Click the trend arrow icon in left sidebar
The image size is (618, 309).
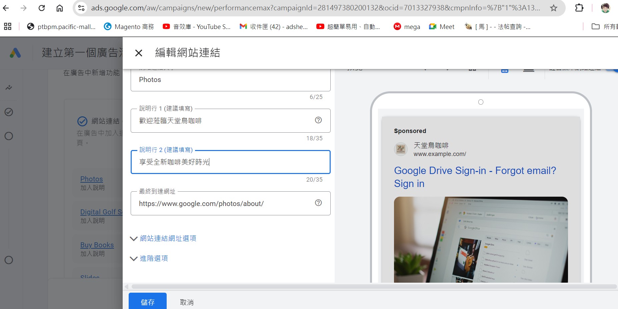click(x=9, y=88)
